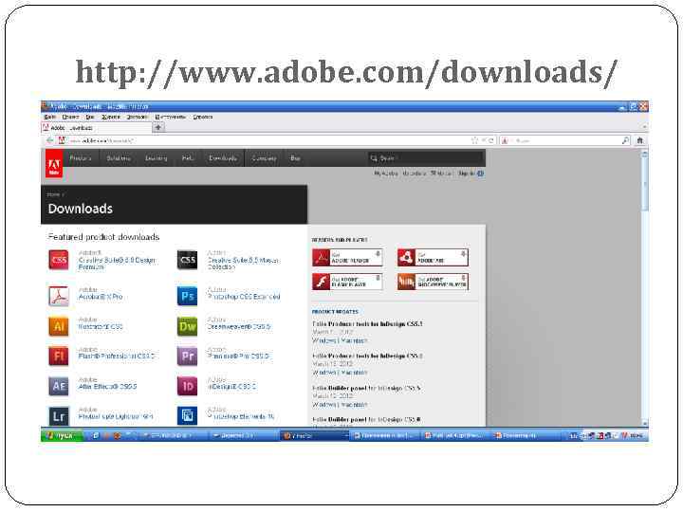Click the InDesign Id product icon
The width and height of the screenshot is (683, 512).
coord(187,386)
